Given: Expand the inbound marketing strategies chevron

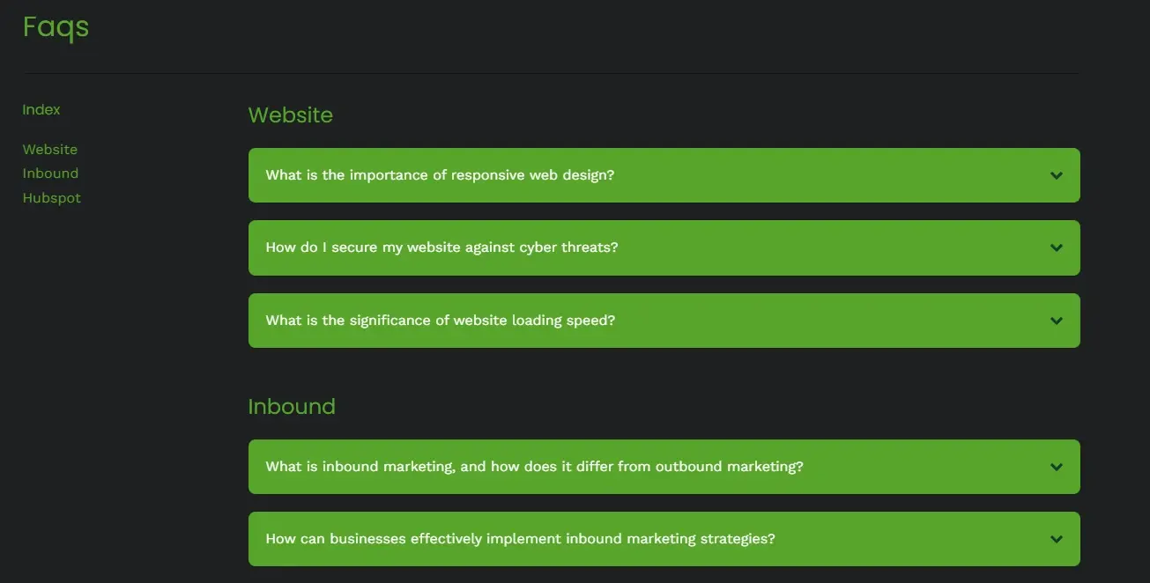Looking at the screenshot, I should coord(1056,539).
